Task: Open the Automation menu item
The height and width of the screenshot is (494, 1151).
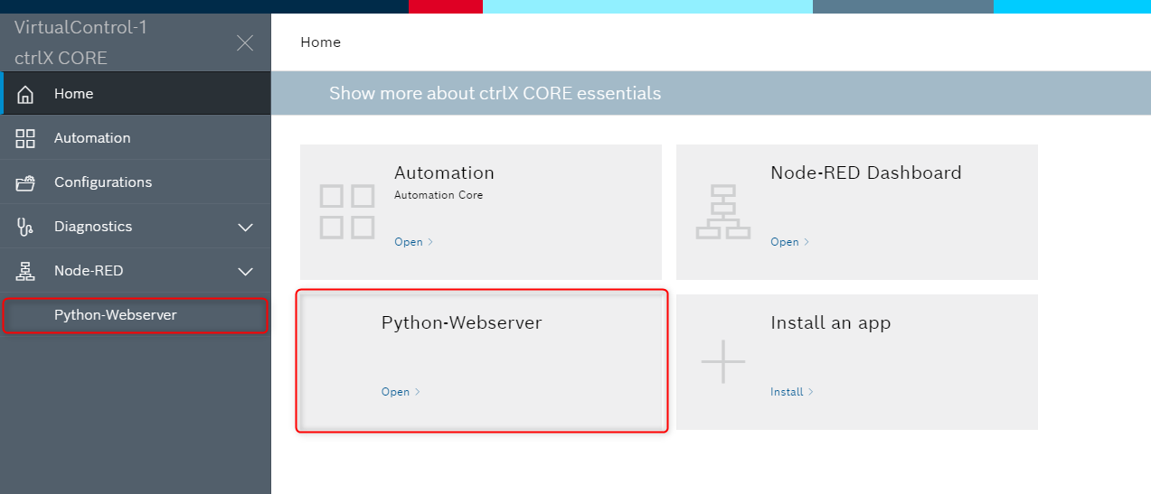Action: (x=136, y=138)
